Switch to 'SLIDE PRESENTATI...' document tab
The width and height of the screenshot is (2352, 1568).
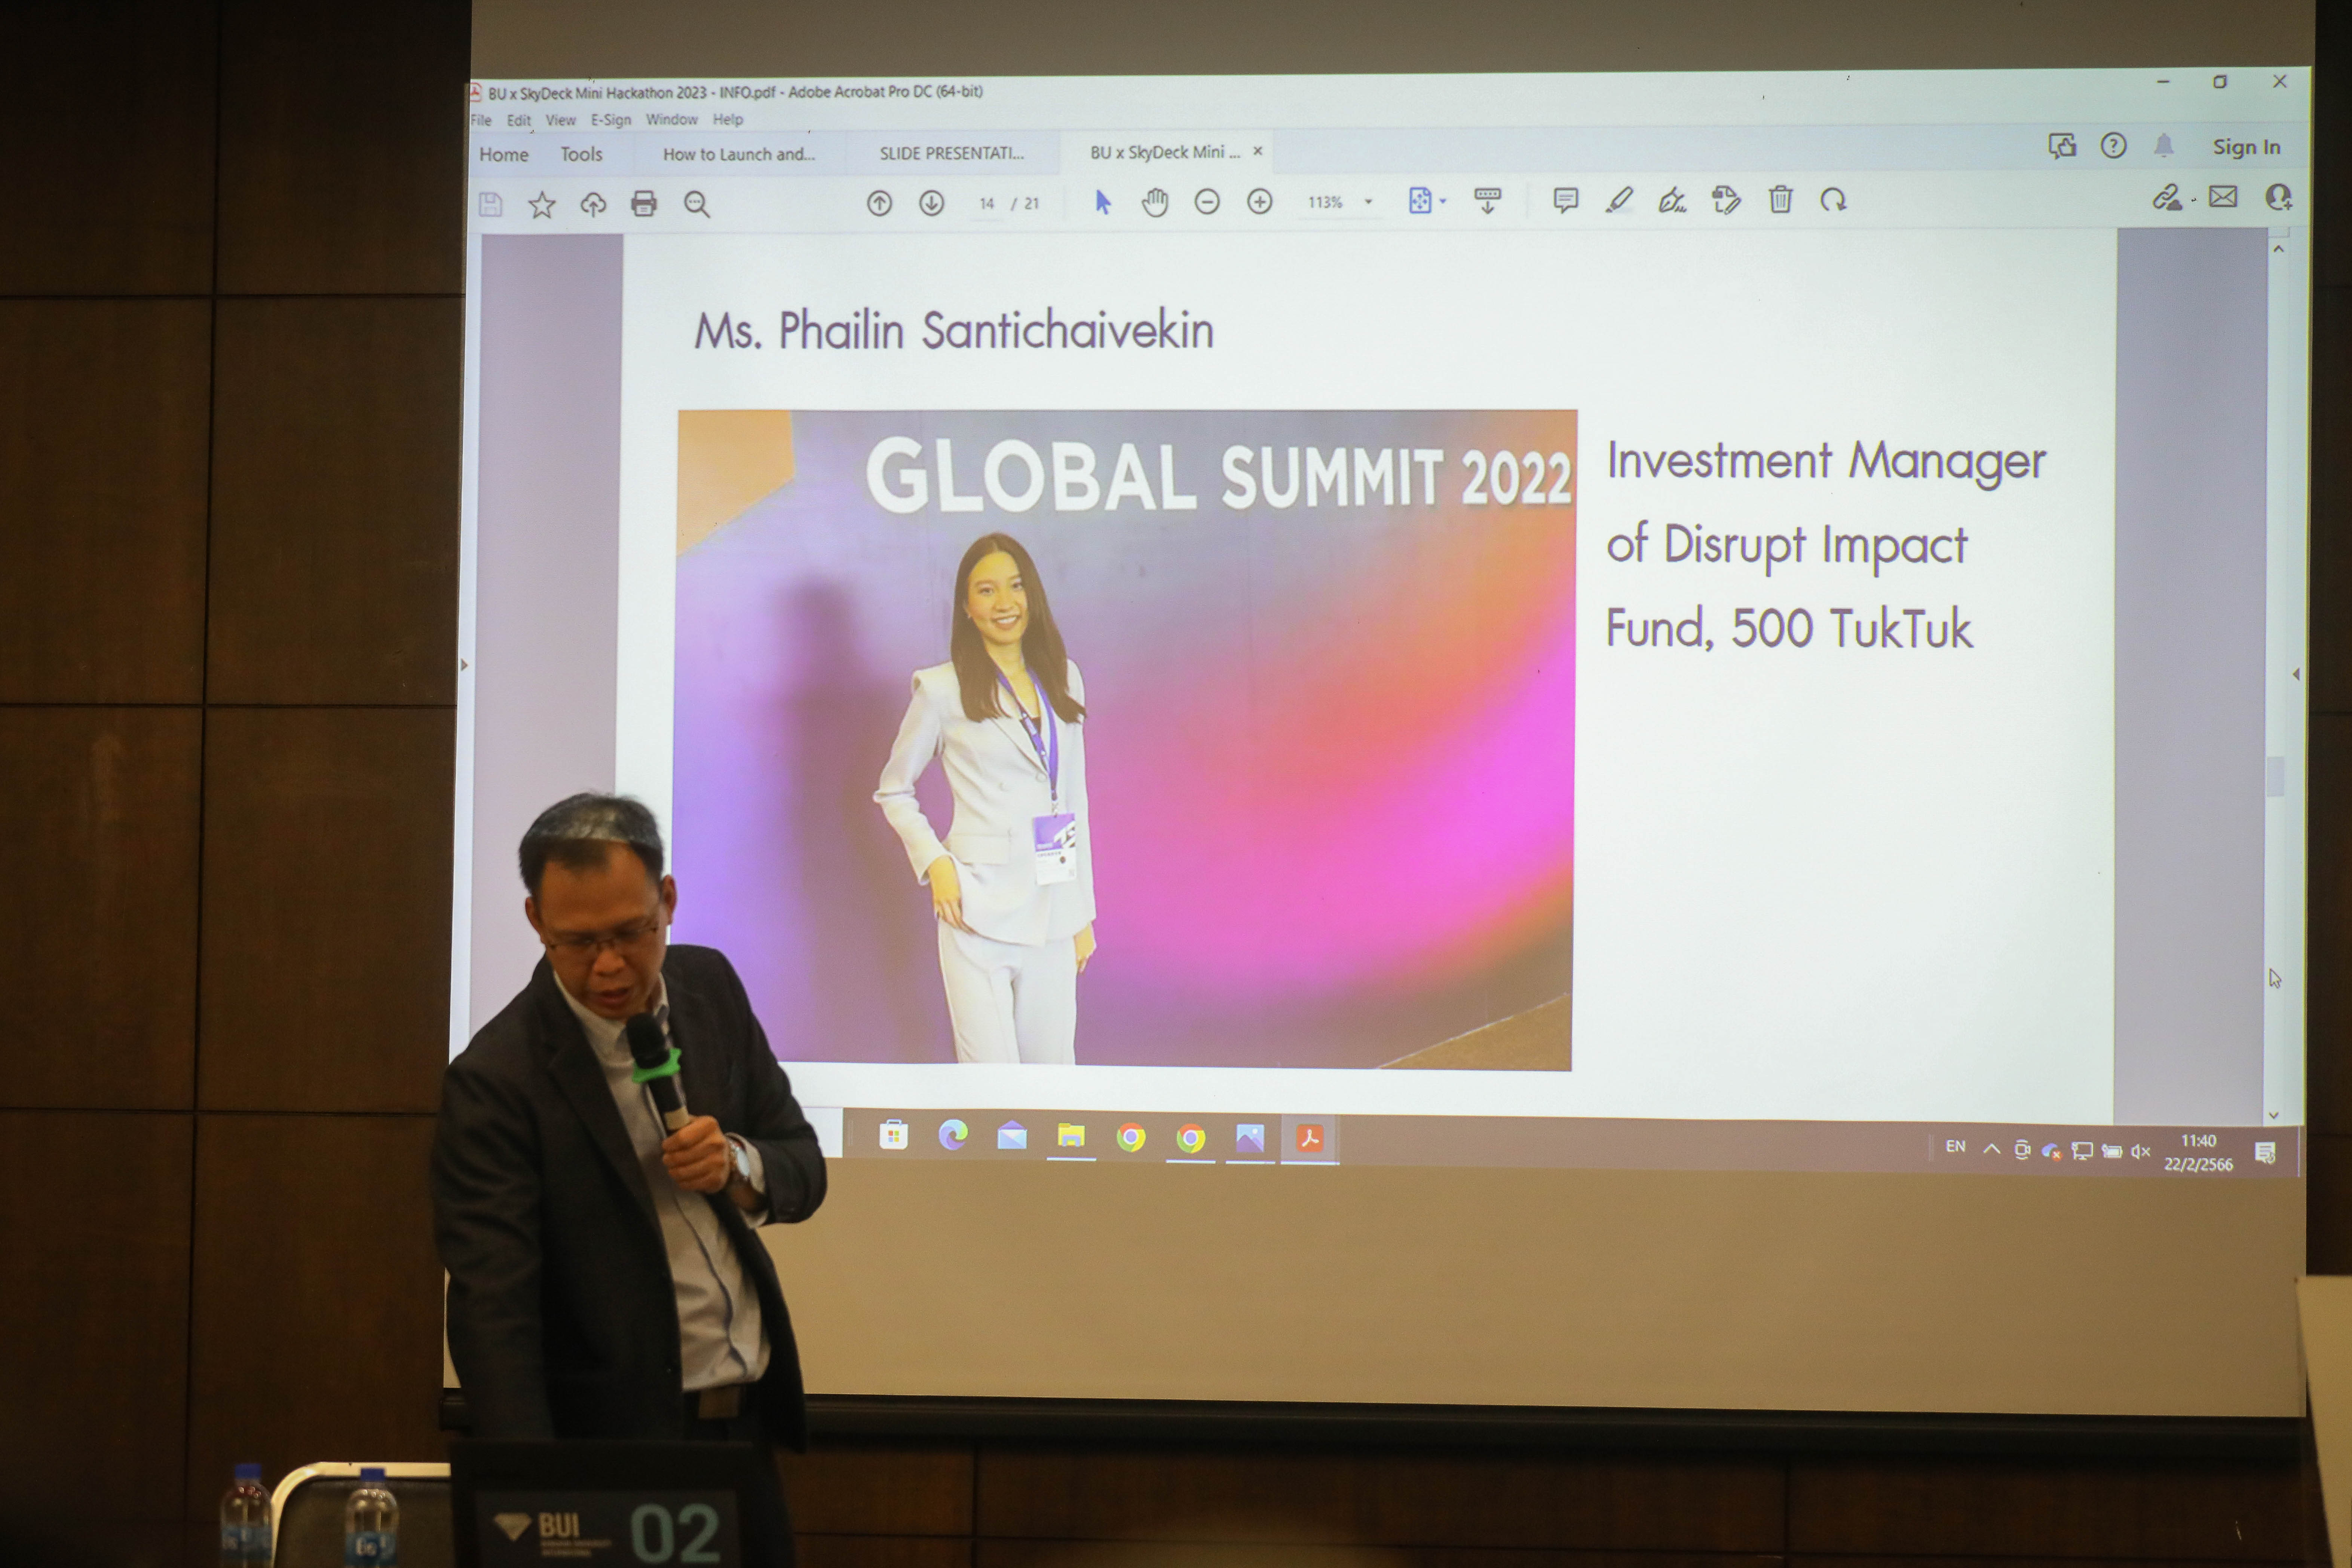[952, 153]
